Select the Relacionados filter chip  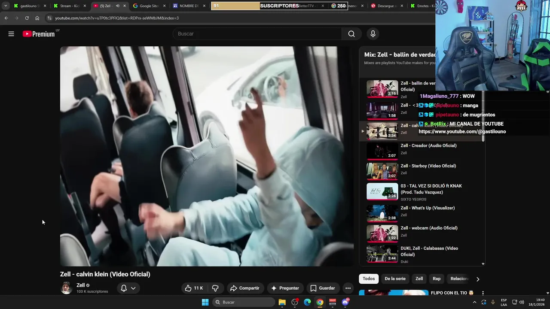(459, 279)
